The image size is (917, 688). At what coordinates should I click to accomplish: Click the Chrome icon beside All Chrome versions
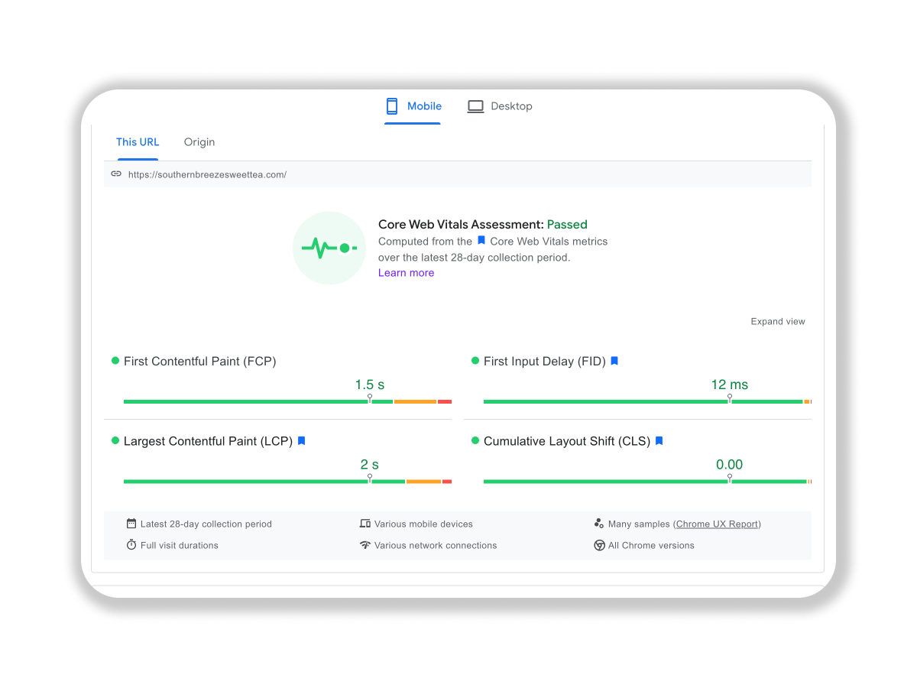coord(600,545)
